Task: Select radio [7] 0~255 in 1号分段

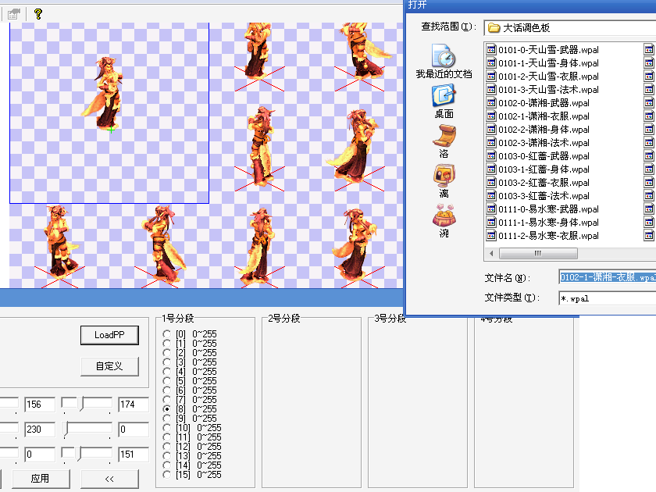Action: coord(166,400)
